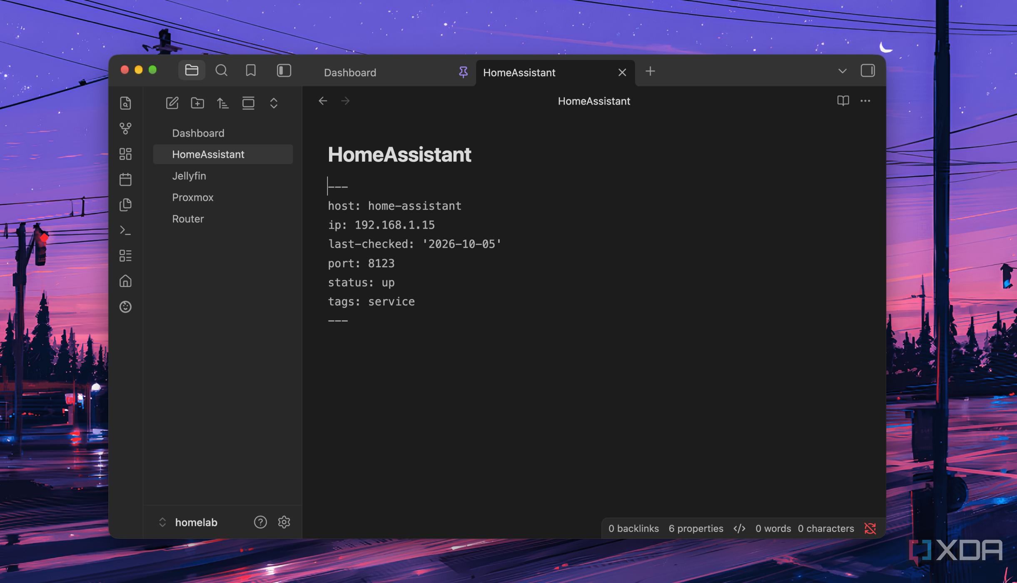1017x583 pixels.
Task: Open the homelab vault switcher
Action: [x=188, y=522]
